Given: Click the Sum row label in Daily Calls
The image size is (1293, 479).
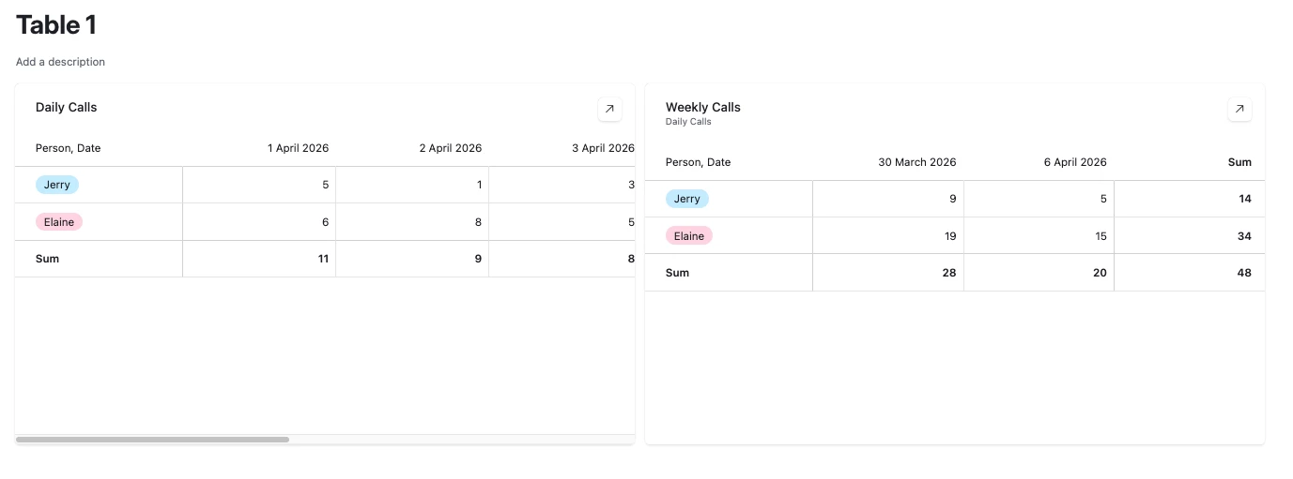Looking at the screenshot, I should coord(47,259).
